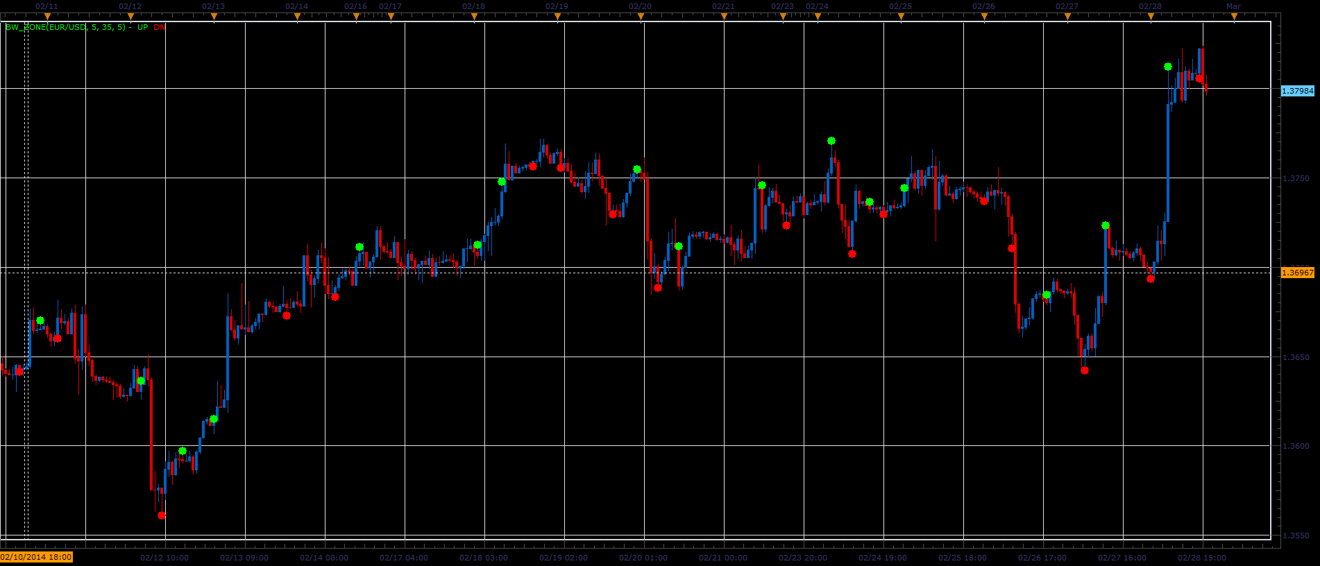This screenshot has width=1320, height=566.
Task: Click the orange 02/25 day marker triangle
Action: coord(901,17)
